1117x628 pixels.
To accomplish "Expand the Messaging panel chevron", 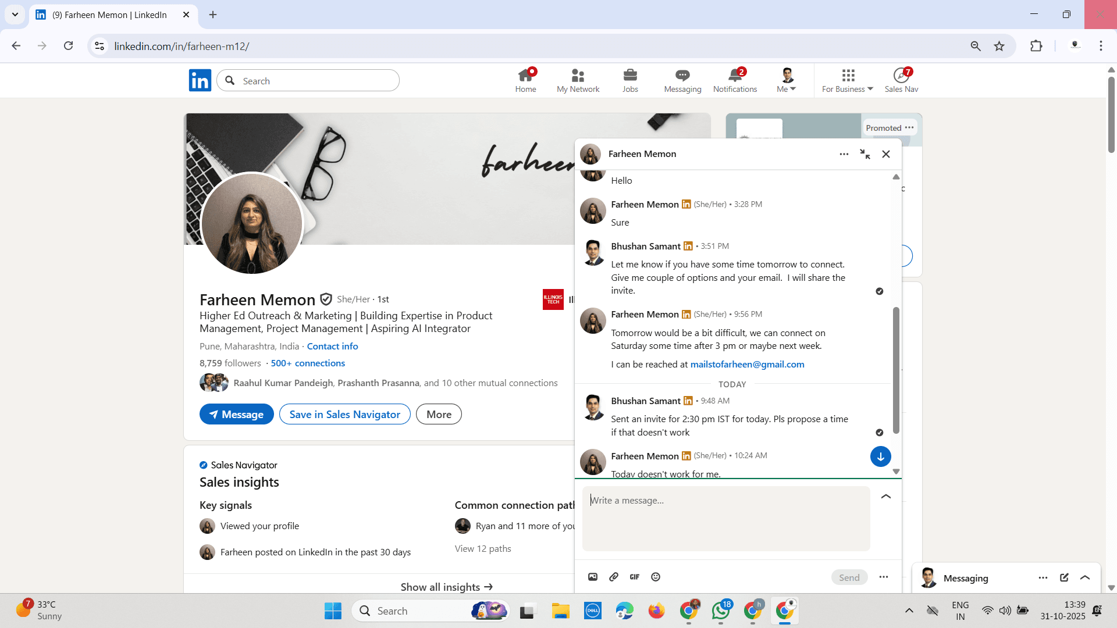I will [x=1085, y=577].
